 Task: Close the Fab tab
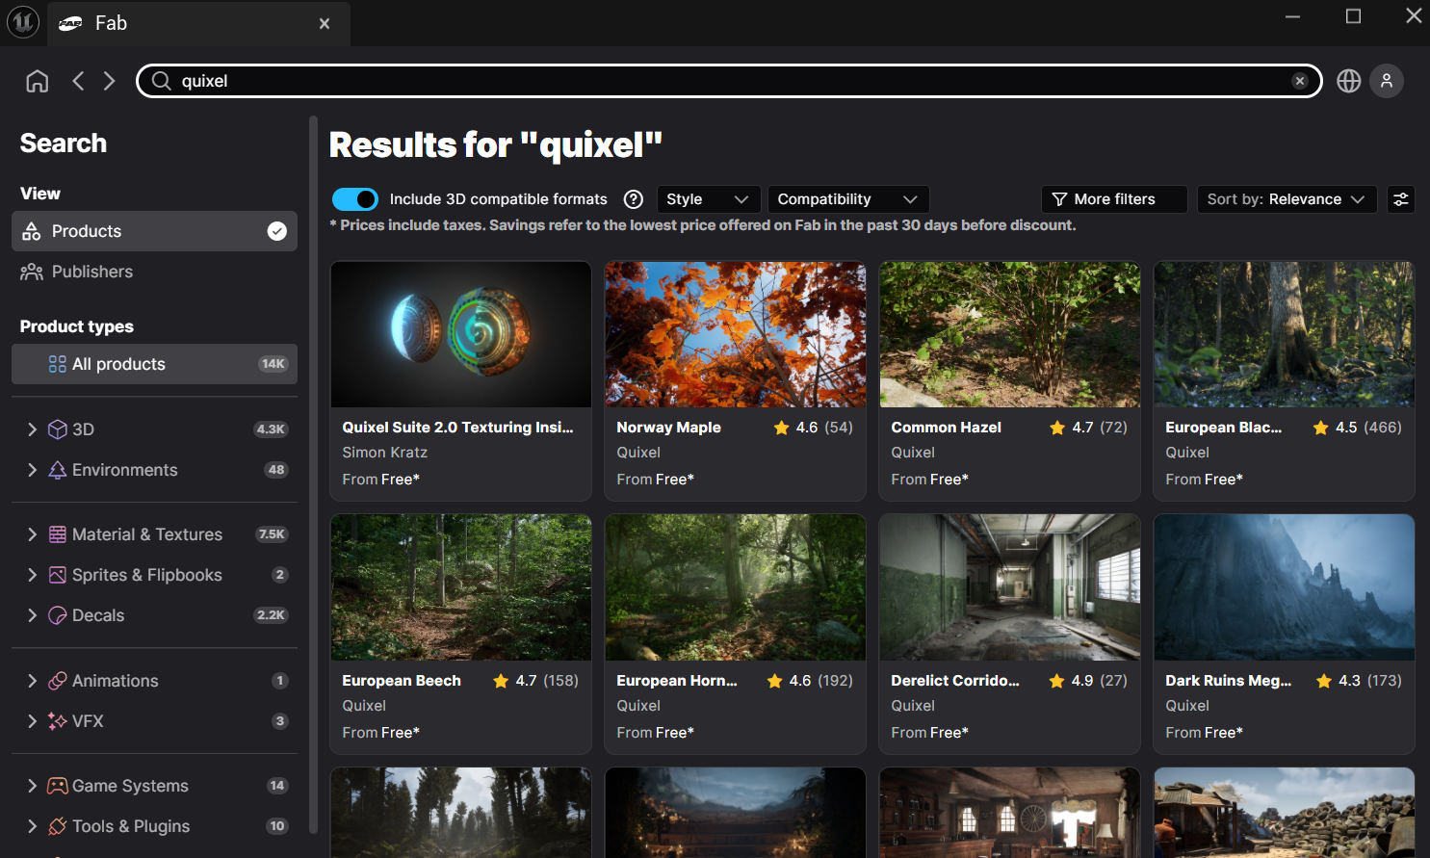point(325,23)
